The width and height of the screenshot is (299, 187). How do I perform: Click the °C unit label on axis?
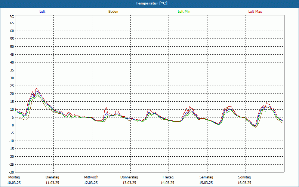(x=12, y=17)
